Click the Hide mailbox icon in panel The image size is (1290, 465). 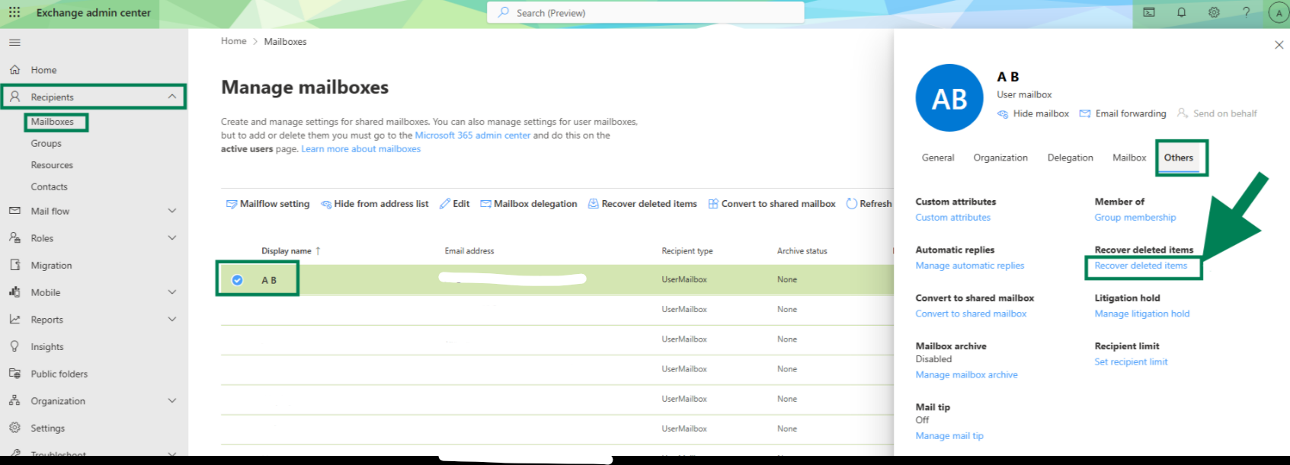pyautogui.click(x=1003, y=114)
